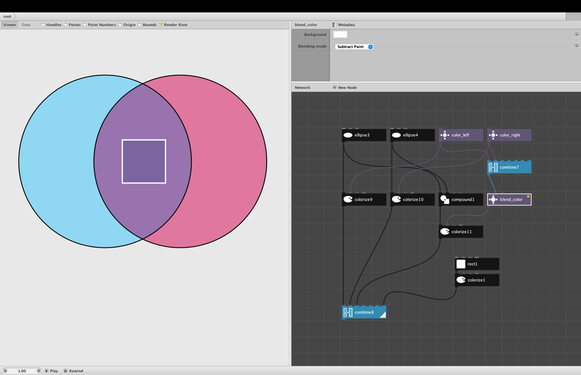Step frame forward arrow

[38, 370]
